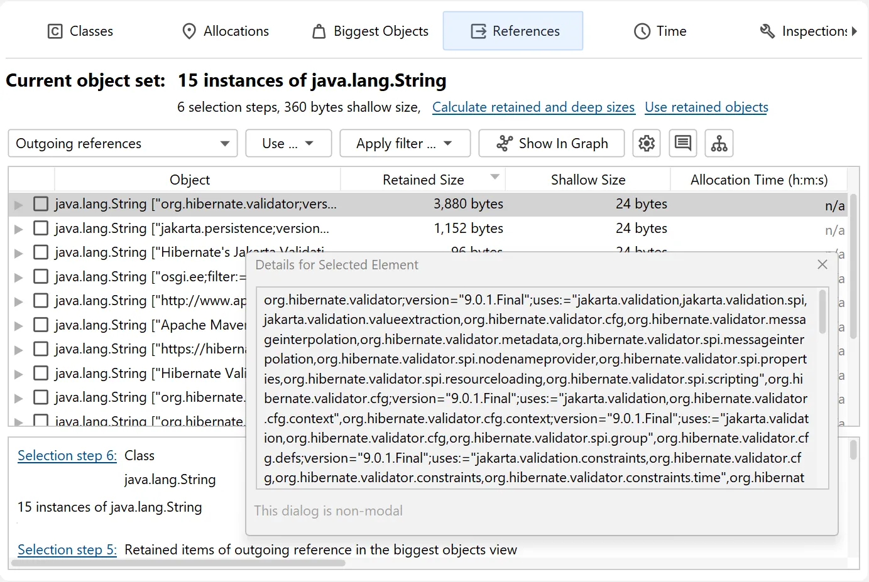
Task: Open the Outgoing references dropdown
Action: coord(123,143)
